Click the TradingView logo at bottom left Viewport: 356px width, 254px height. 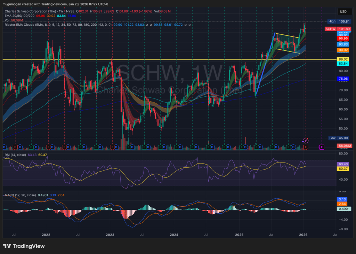[24, 246]
